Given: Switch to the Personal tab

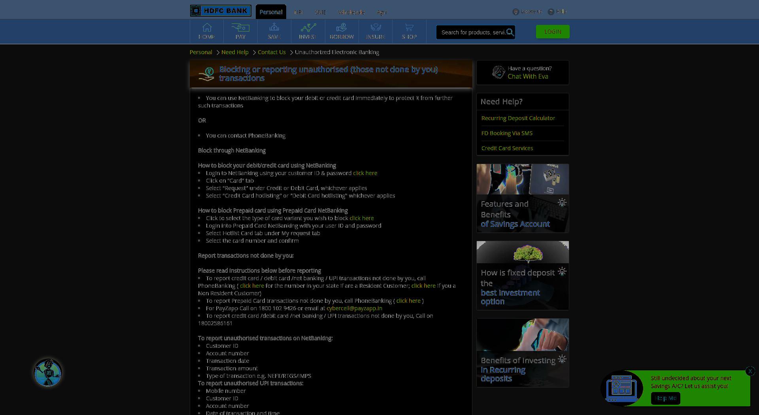Looking at the screenshot, I should coord(271,12).
